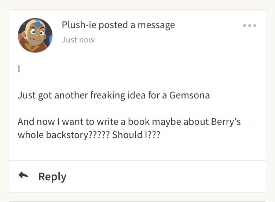The width and height of the screenshot is (275, 202).
Task: Open Plush-ie's cartoon avatar profile picture
Action: 35,35
